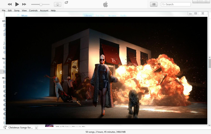This screenshot has height=134, width=211.
Task: Click the playlist icon beside Christmas Songs
Action: (x=5, y=127)
